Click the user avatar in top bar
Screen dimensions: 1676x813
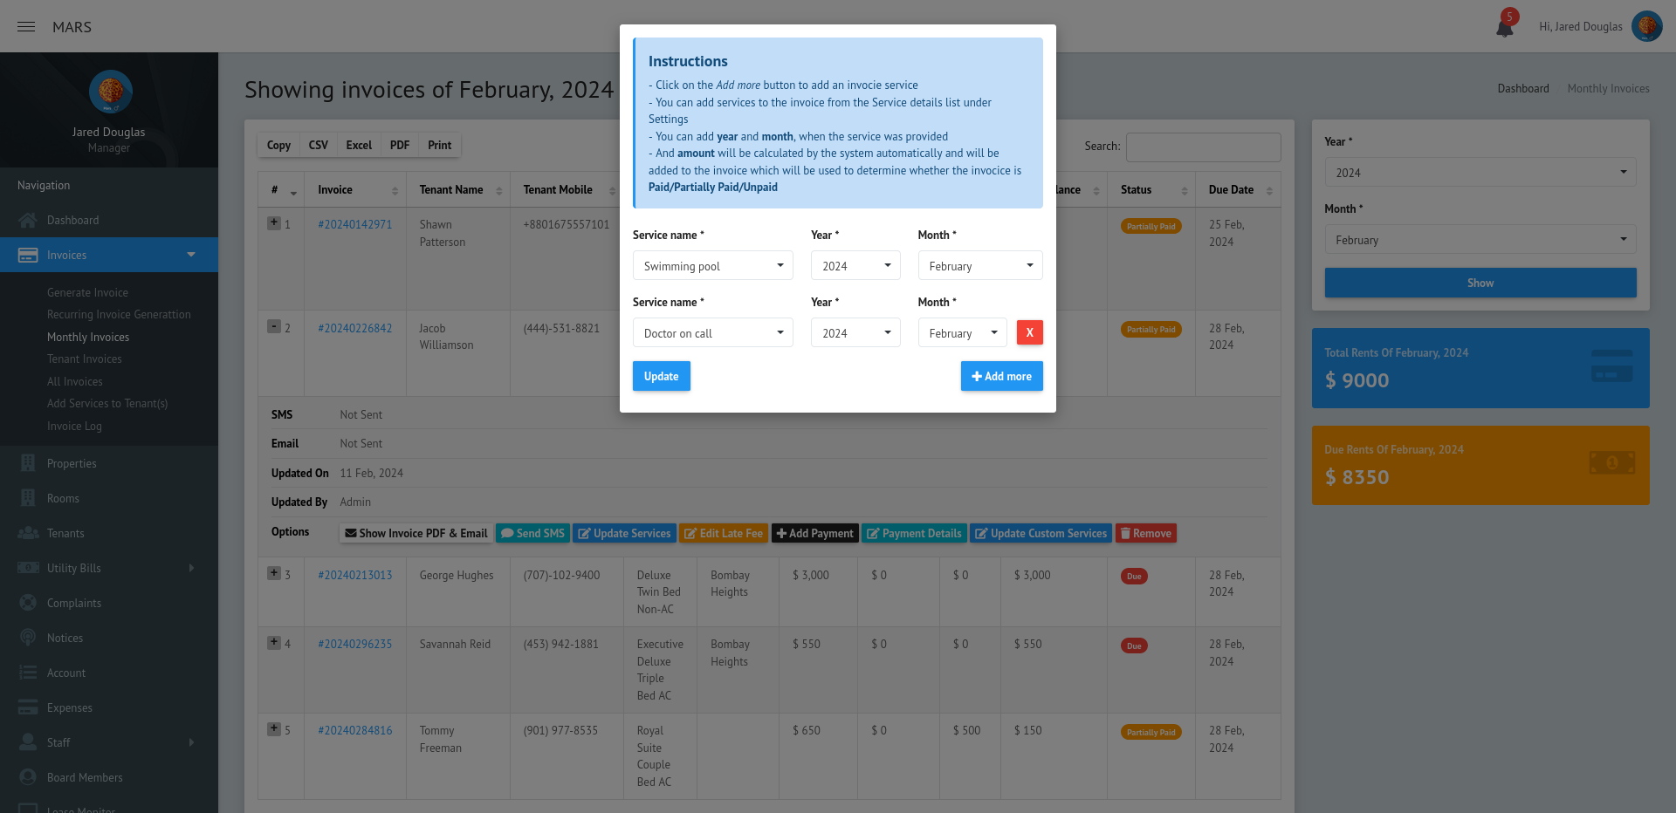click(x=1646, y=26)
